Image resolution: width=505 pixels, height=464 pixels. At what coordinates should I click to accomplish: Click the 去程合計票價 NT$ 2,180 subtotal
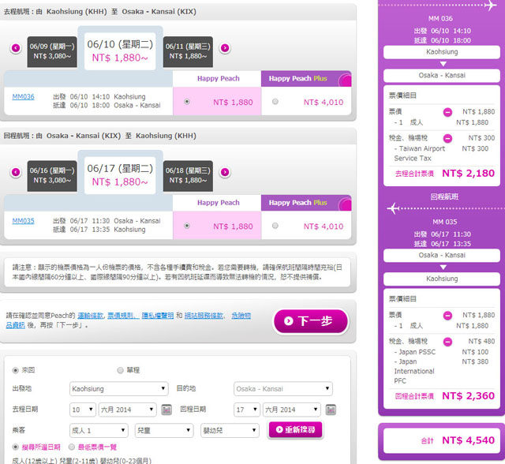(445, 174)
